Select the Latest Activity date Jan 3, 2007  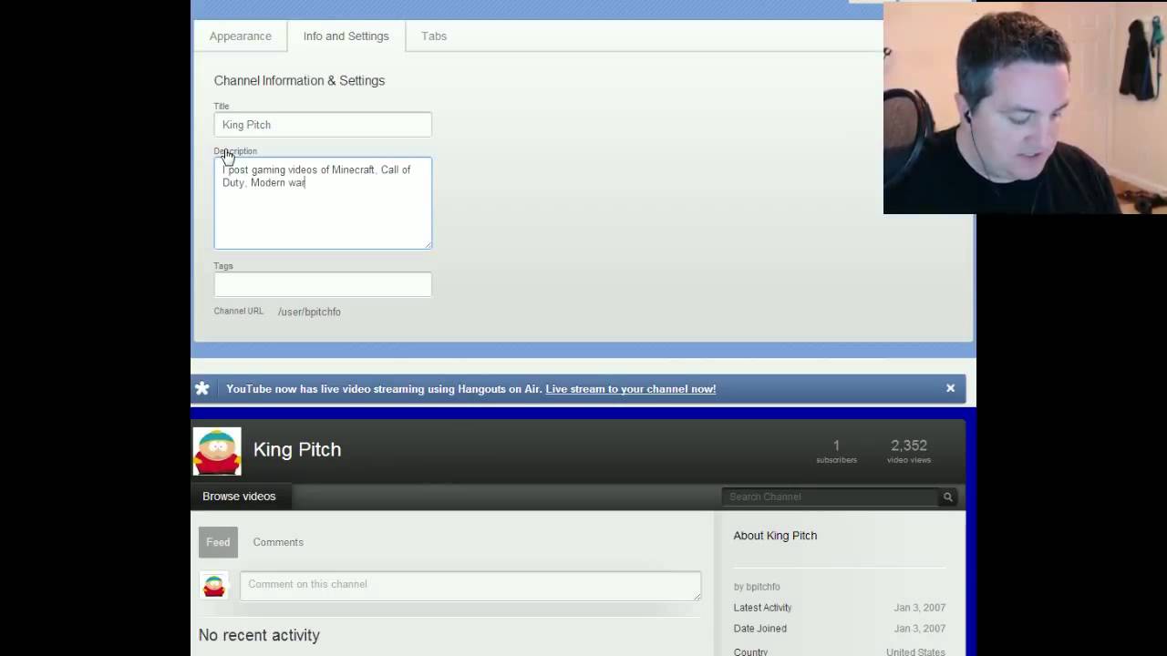tap(920, 608)
